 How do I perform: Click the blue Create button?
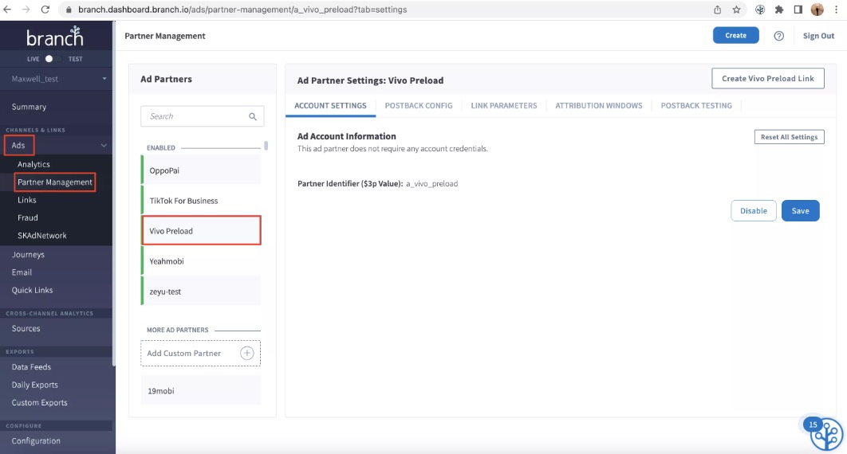click(735, 35)
